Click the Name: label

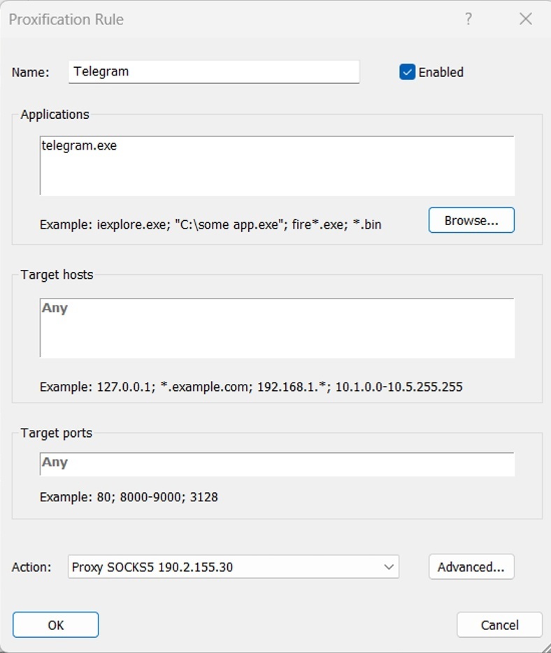coord(30,73)
